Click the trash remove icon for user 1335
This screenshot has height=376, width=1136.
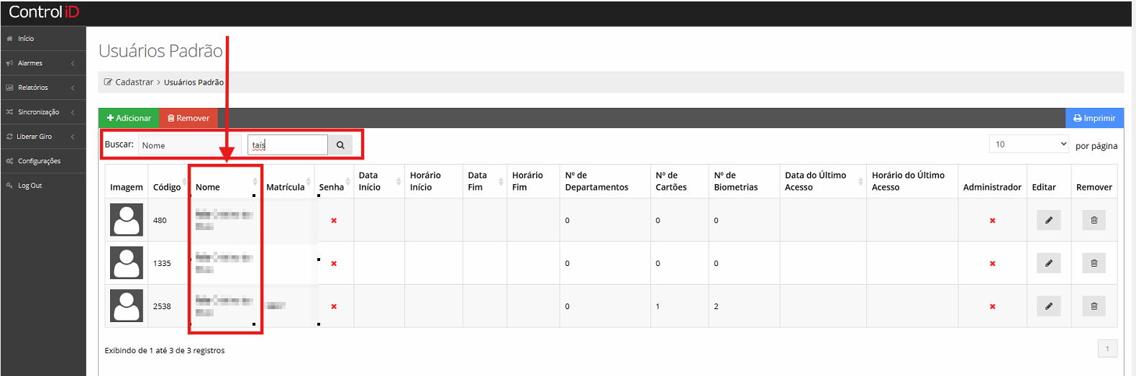(x=1094, y=263)
